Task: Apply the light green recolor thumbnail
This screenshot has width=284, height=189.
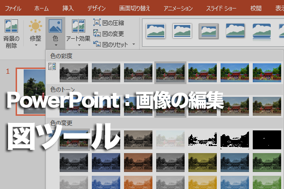Action: point(267,182)
